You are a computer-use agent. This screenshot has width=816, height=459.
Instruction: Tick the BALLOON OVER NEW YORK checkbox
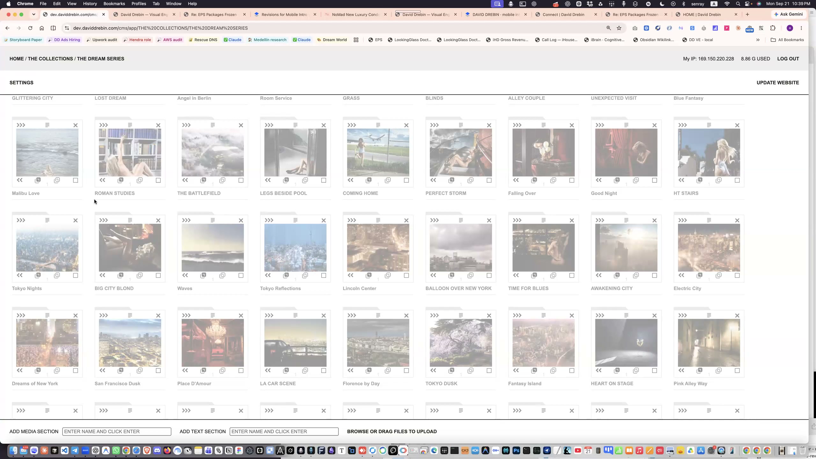[x=489, y=275]
